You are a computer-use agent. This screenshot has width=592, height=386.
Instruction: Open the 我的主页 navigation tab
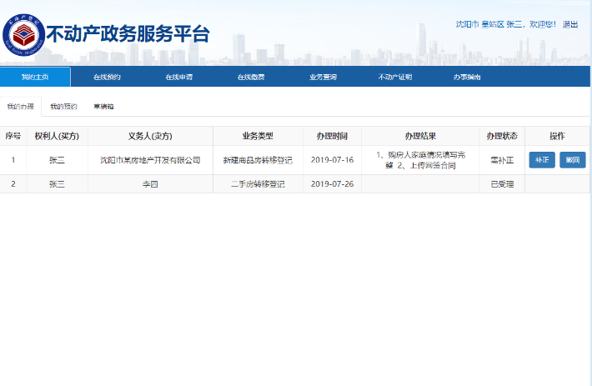point(35,77)
